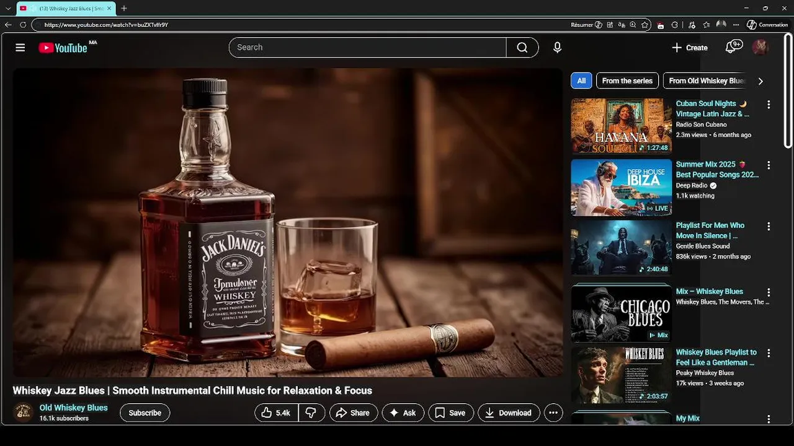Open a new browser tab

click(x=124, y=8)
